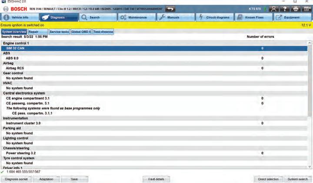Open the Known Fixes tab
The height and width of the screenshot is (183, 313).
(253, 17)
